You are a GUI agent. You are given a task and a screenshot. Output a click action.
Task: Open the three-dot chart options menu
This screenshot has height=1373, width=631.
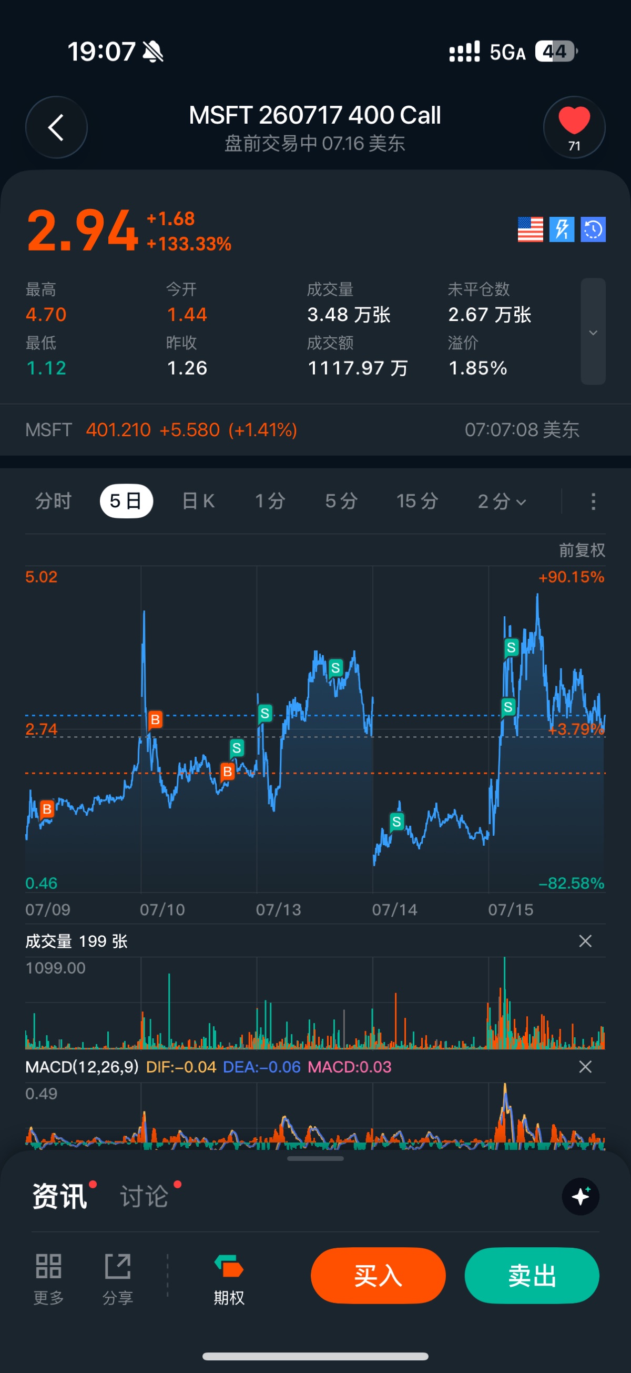click(x=593, y=501)
